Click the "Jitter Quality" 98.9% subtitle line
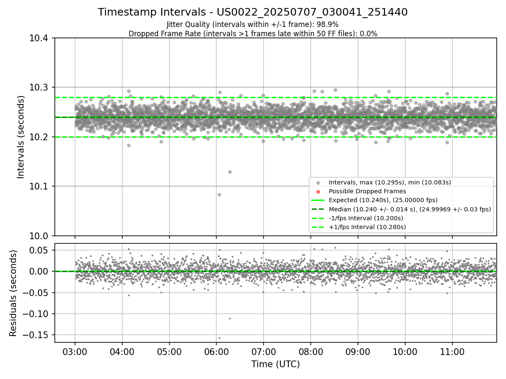This screenshot has width=506, height=379. (x=253, y=25)
